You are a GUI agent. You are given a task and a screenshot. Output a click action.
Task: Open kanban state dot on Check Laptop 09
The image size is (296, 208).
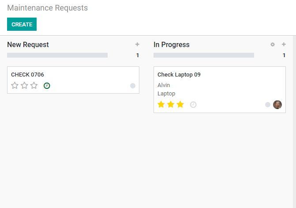click(x=268, y=105)
